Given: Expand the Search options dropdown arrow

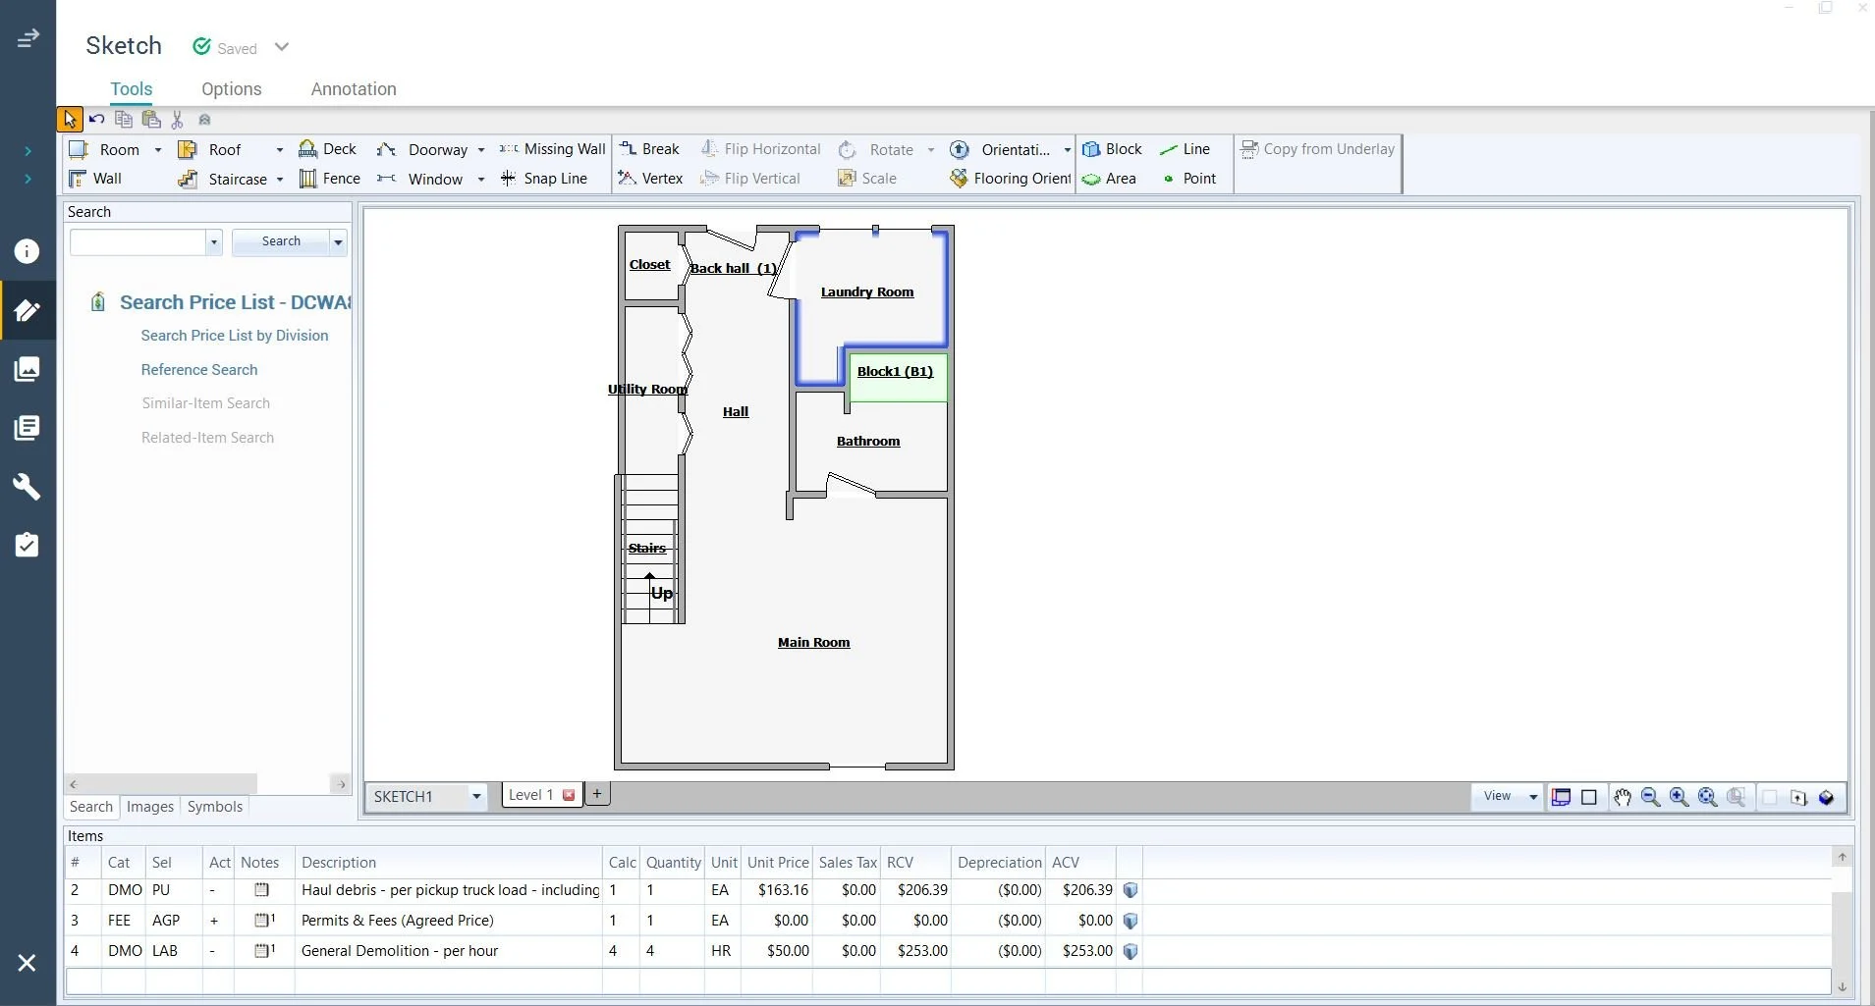Looking at the screenshot, I should (338, 241).
